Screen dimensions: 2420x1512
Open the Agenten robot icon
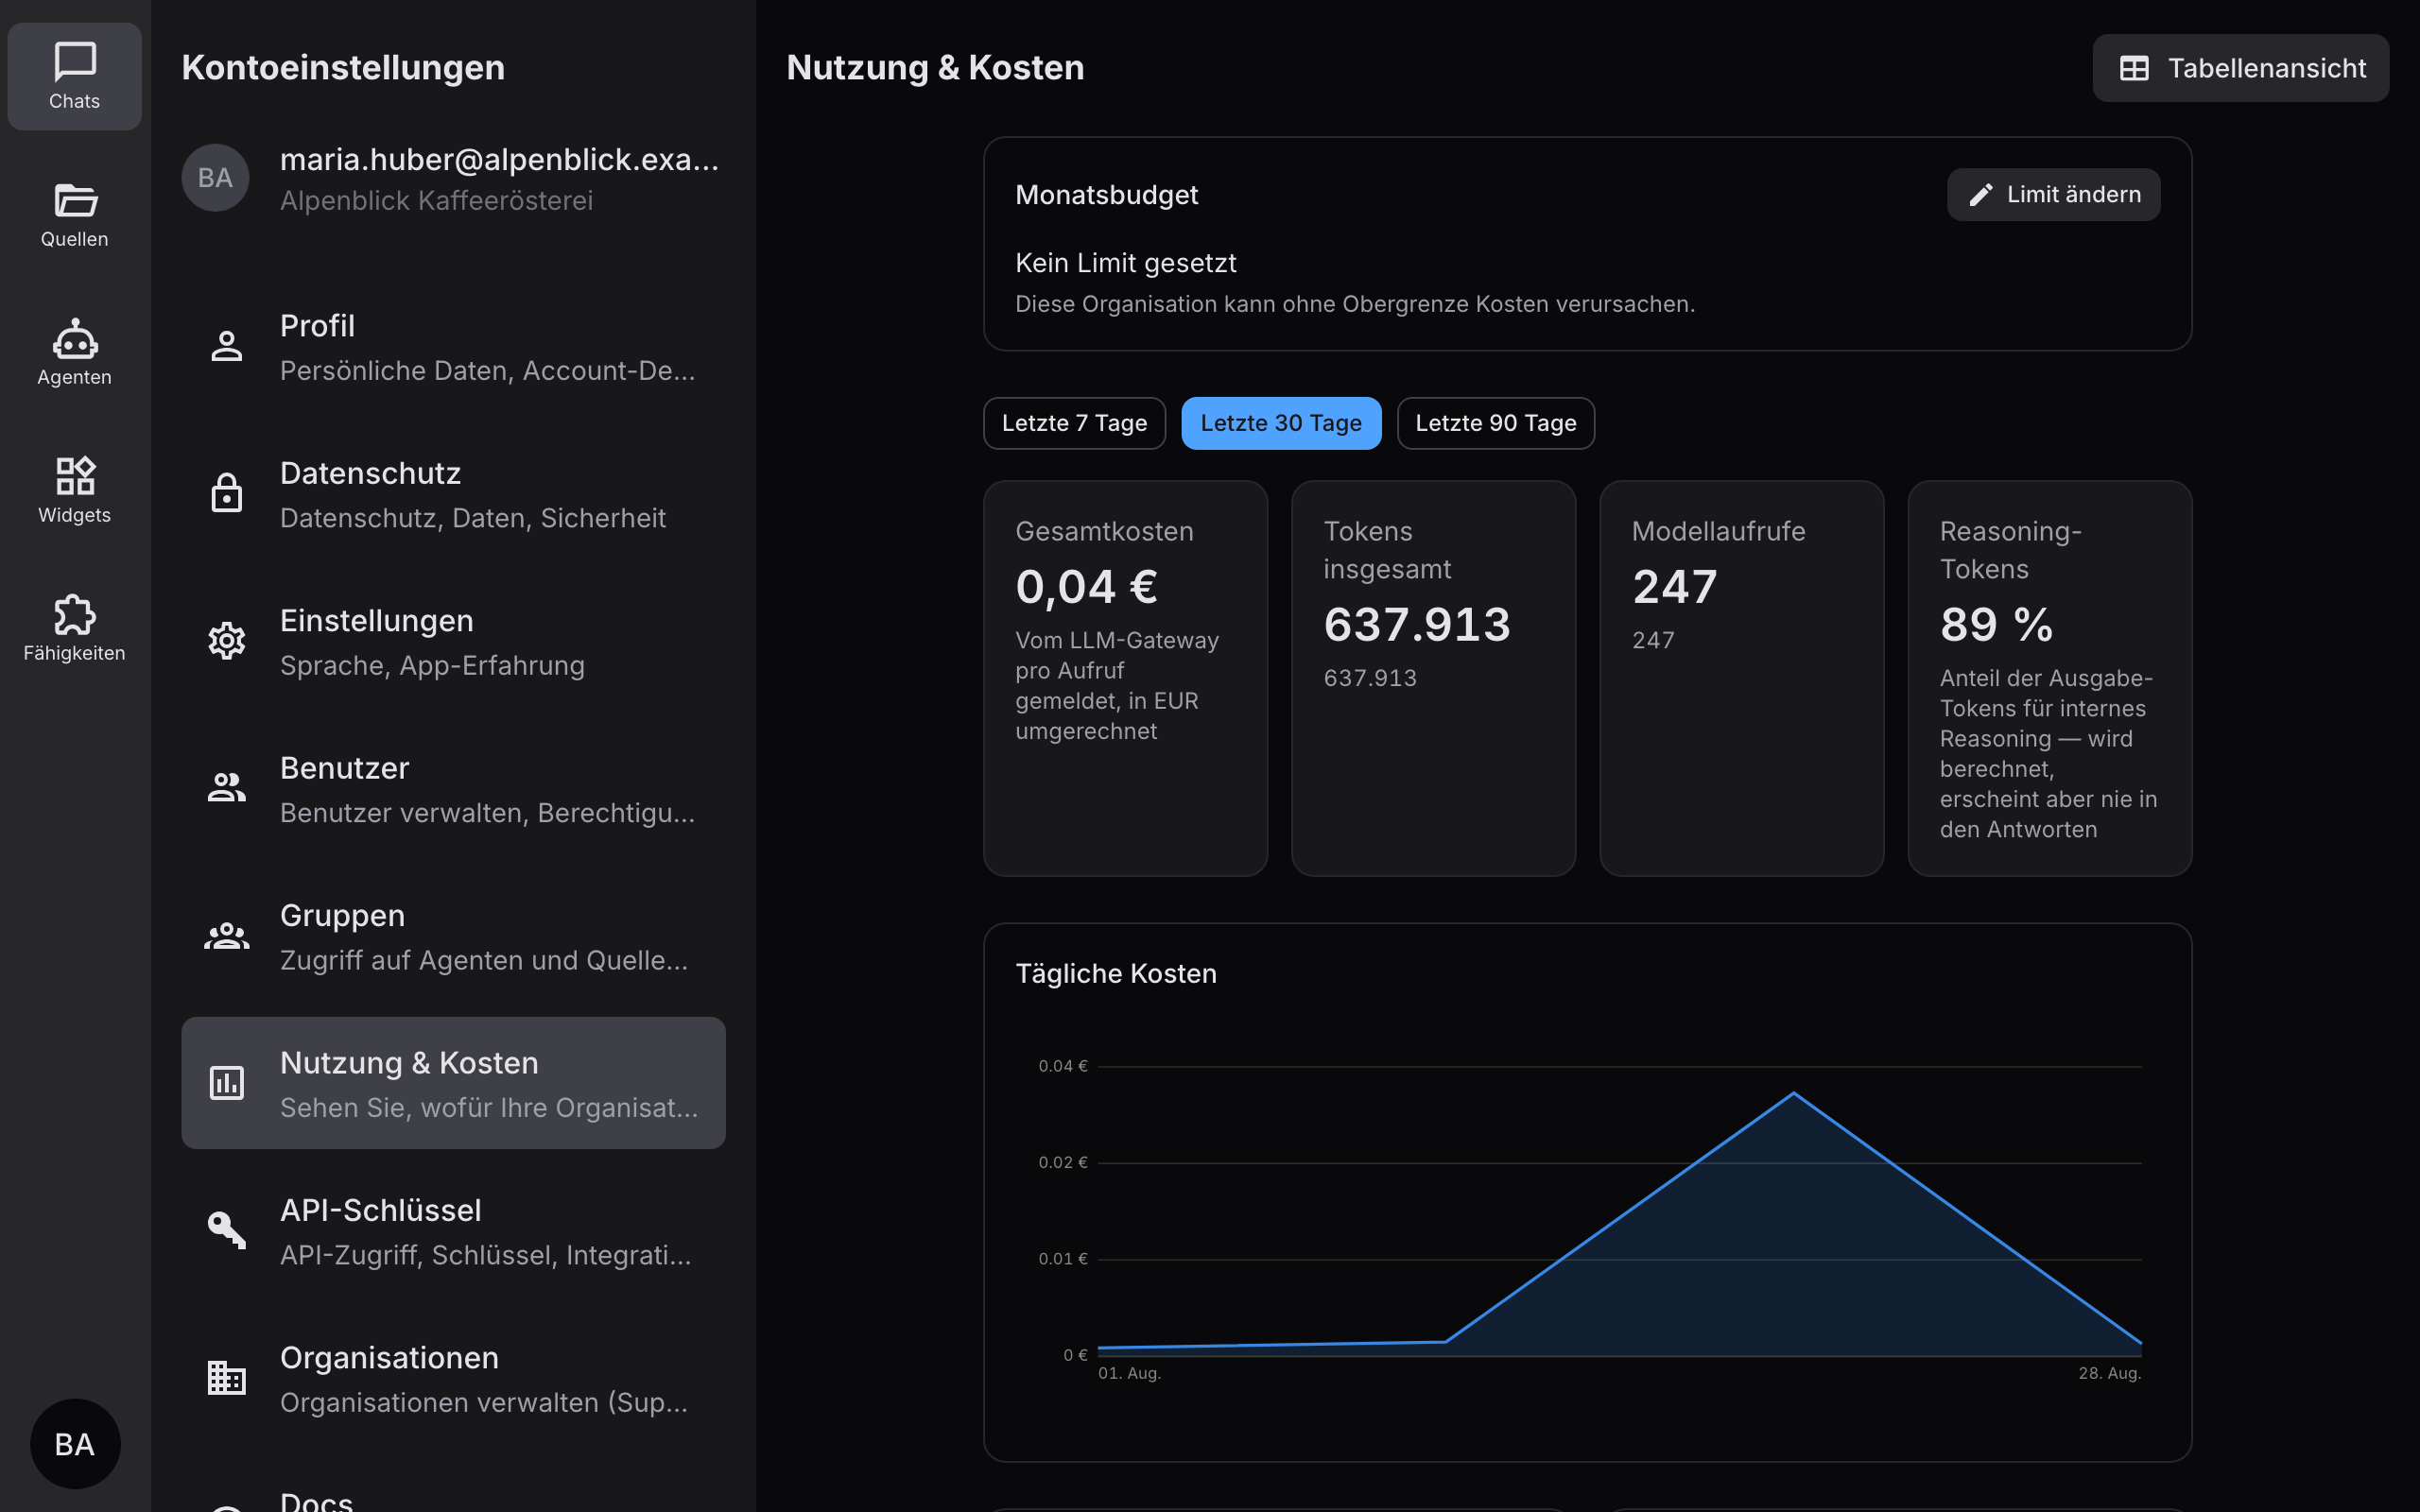point(75,338)
